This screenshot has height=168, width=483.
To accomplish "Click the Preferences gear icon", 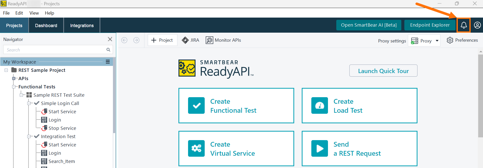I will click(x=450, y=40).
